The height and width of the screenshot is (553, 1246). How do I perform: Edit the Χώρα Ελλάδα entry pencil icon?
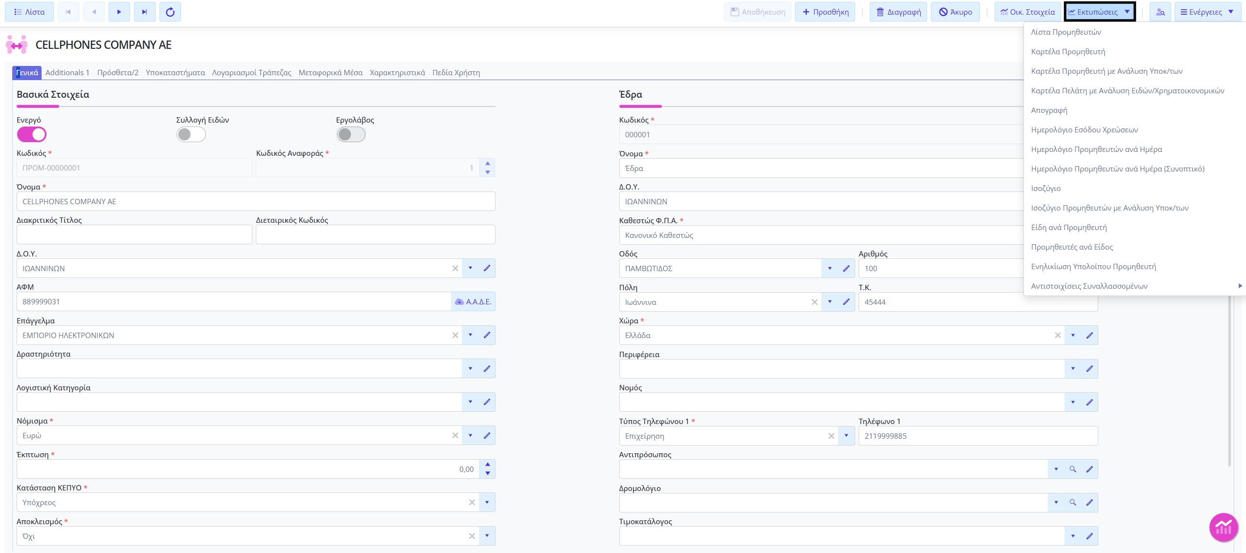[1089, 335]
